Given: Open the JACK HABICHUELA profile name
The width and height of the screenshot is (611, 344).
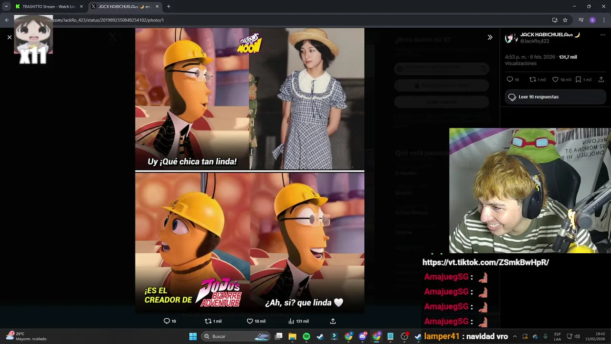Looking at the screenshot, I should pyautogui.click(x=550, y=35).
